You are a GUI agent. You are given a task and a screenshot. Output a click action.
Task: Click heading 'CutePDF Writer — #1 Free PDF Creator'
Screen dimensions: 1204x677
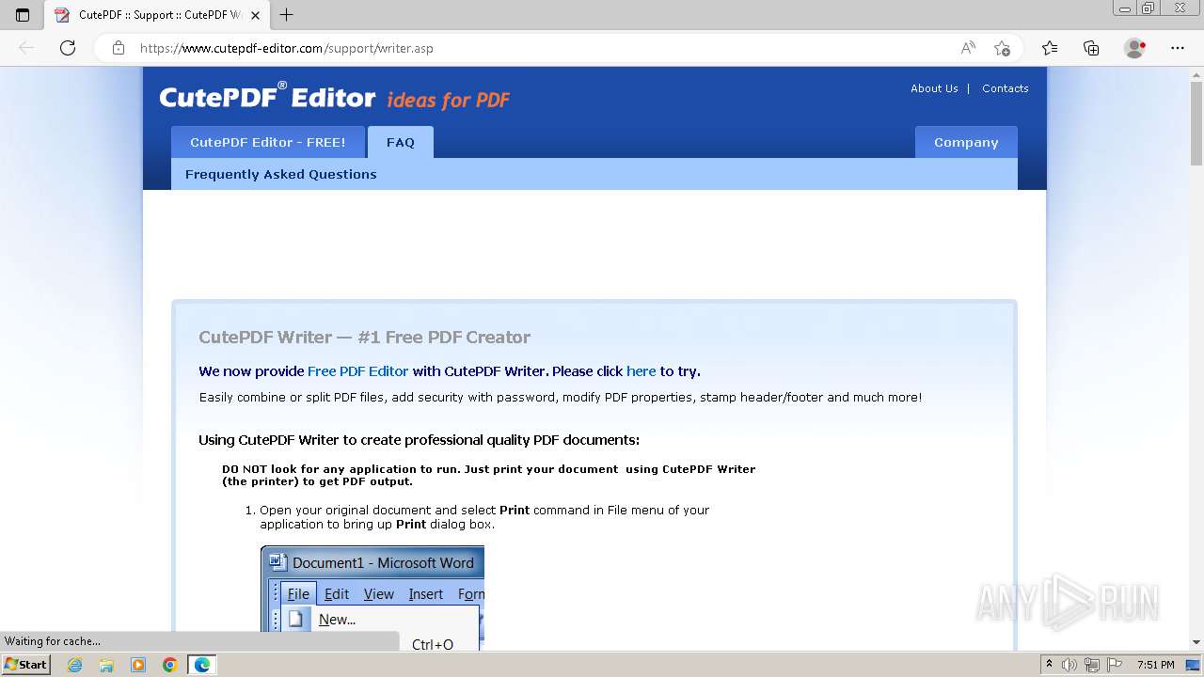364,338
